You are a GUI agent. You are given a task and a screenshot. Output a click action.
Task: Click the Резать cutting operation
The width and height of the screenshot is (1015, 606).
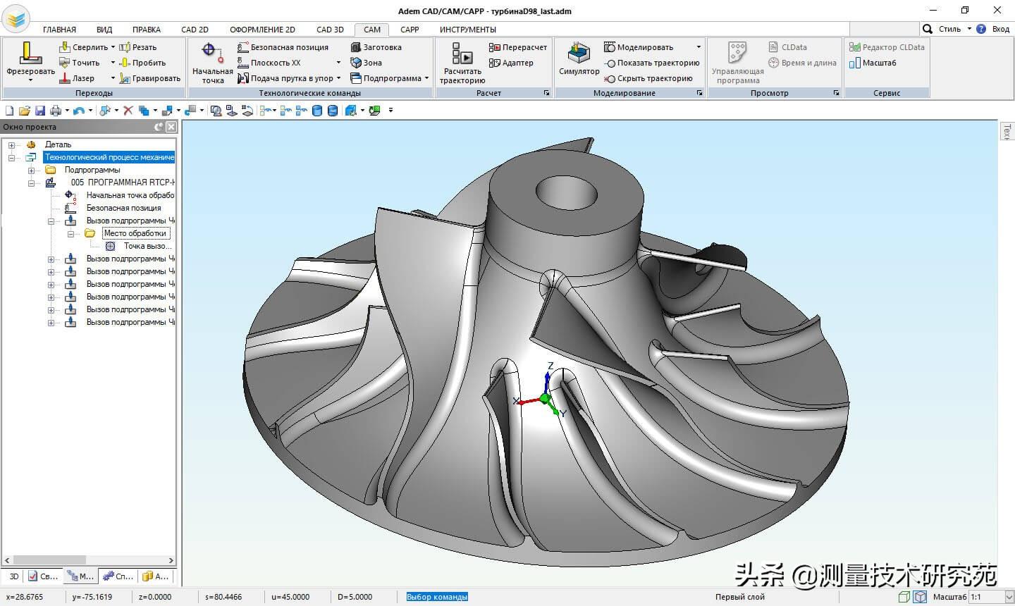click(x=138, y=47)
